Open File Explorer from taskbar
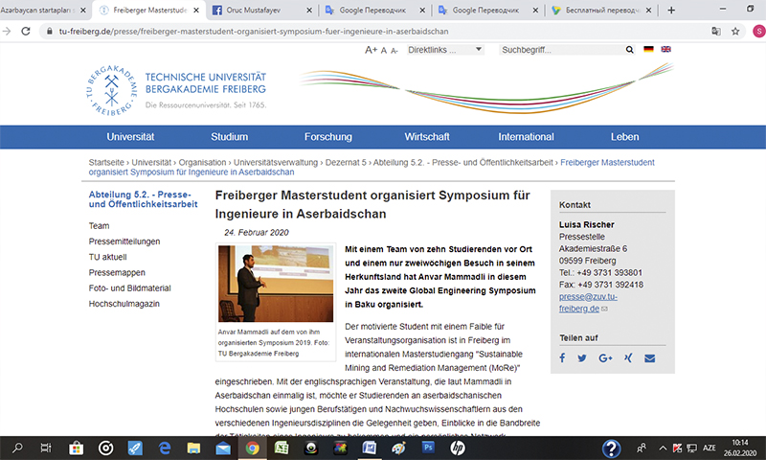The width and height of the screenshot is (766, 460). pyautogui.click(x=193, y=448)
